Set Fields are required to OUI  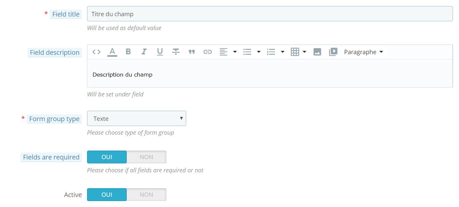tap(107, 157)
